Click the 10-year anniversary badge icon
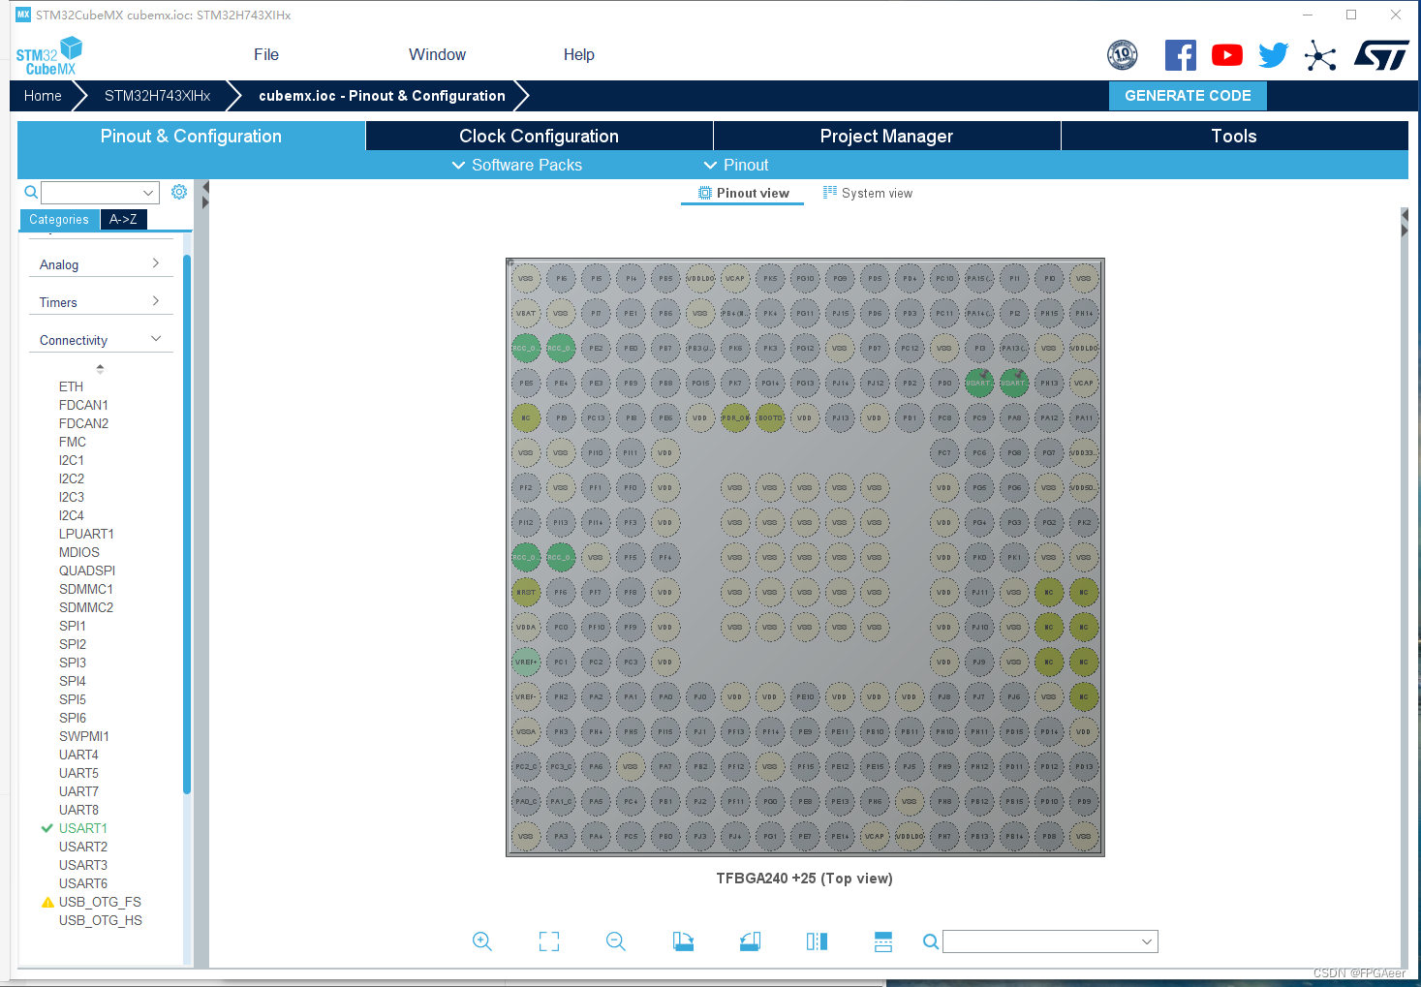This screenshot has height=987, width=1421. [x=1123, y=55]
